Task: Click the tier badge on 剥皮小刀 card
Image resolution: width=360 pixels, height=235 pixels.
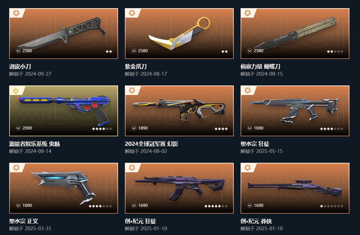Action: 16,13
